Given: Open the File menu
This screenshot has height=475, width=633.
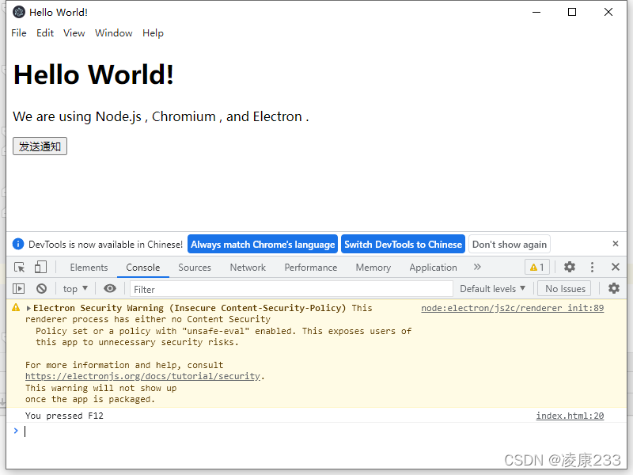Looking at the screenshot, I should [x=19, y=33].
